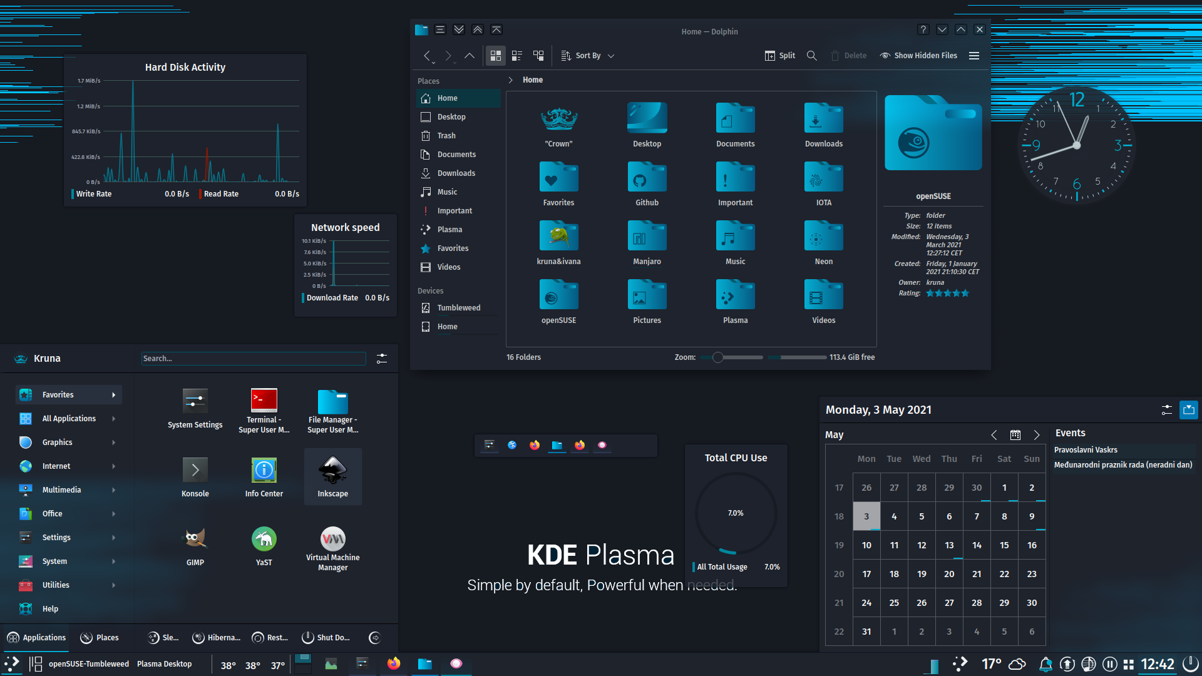1202x676 pixels.
Task: Focus the launcher Search field
Action: pos(254,359)
